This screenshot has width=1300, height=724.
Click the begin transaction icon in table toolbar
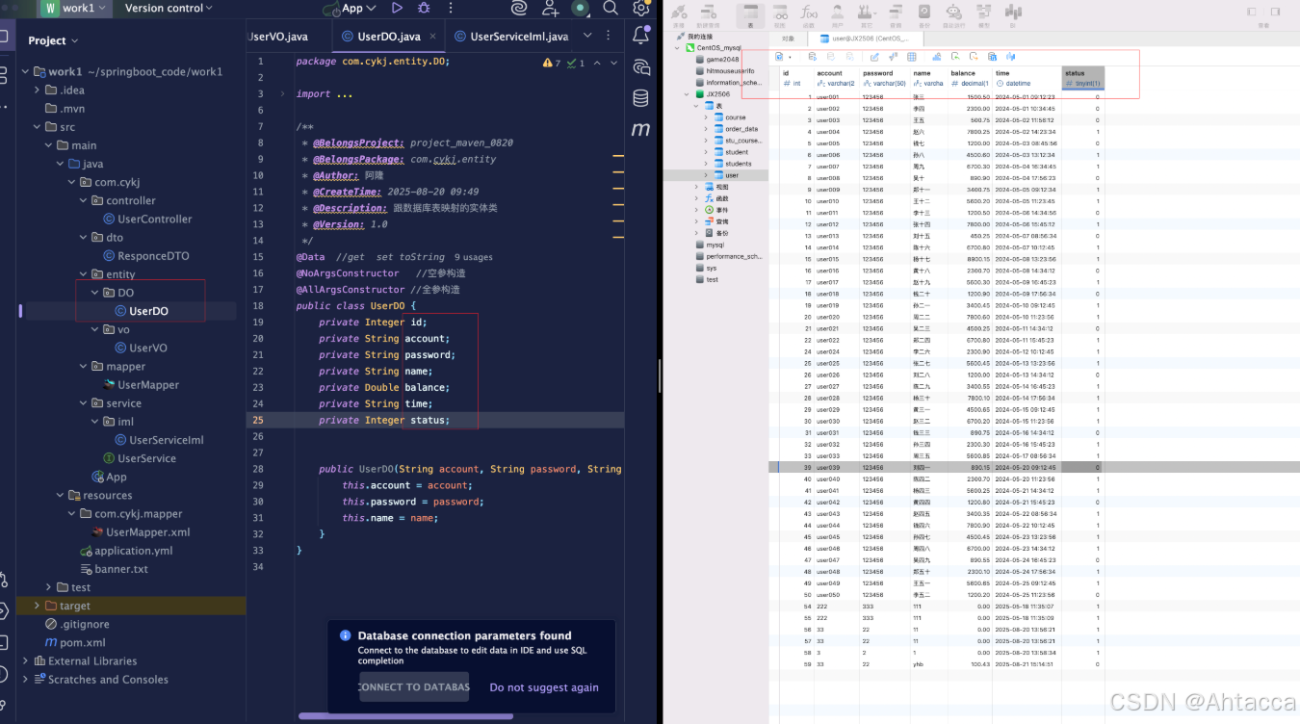pyautogui.click(x=813, y=57)
